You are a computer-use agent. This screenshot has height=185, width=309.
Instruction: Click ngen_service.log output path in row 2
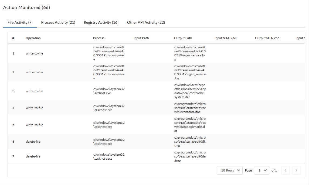[x=190, y=72]
